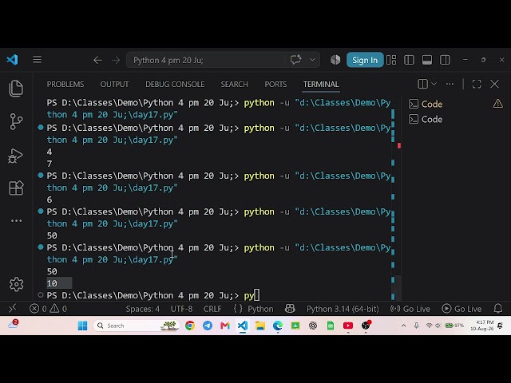Open Telegram from the taskbar
The image size is (511, 383).
coord(208,326)
